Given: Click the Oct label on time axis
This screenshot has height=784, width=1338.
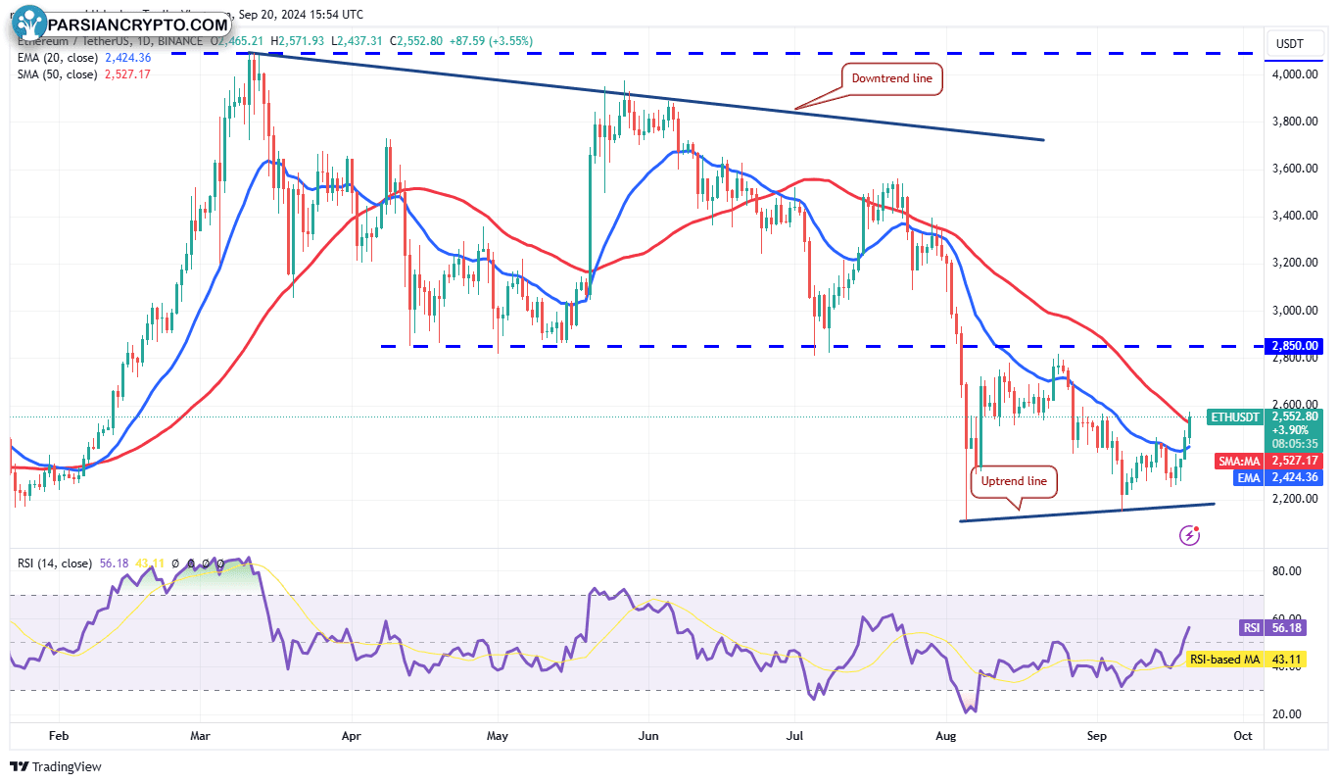Looking at the screenshot, I should point(1243,734).
